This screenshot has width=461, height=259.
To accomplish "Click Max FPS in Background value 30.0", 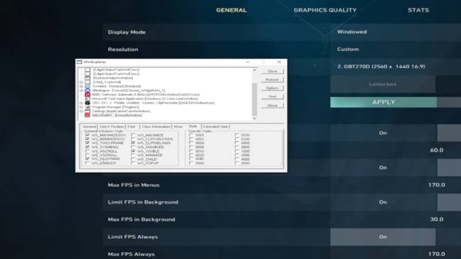I will [436, 219].
